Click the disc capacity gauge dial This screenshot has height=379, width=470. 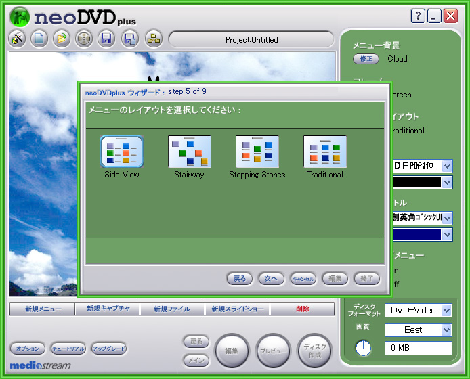363,348
